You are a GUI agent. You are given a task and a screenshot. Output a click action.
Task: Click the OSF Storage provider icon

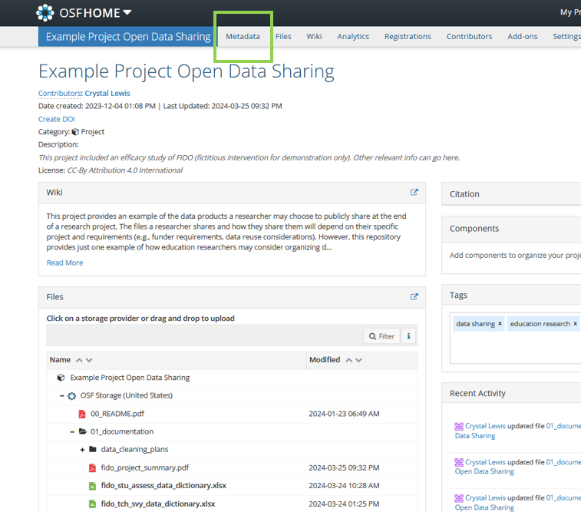click(72, 396)
